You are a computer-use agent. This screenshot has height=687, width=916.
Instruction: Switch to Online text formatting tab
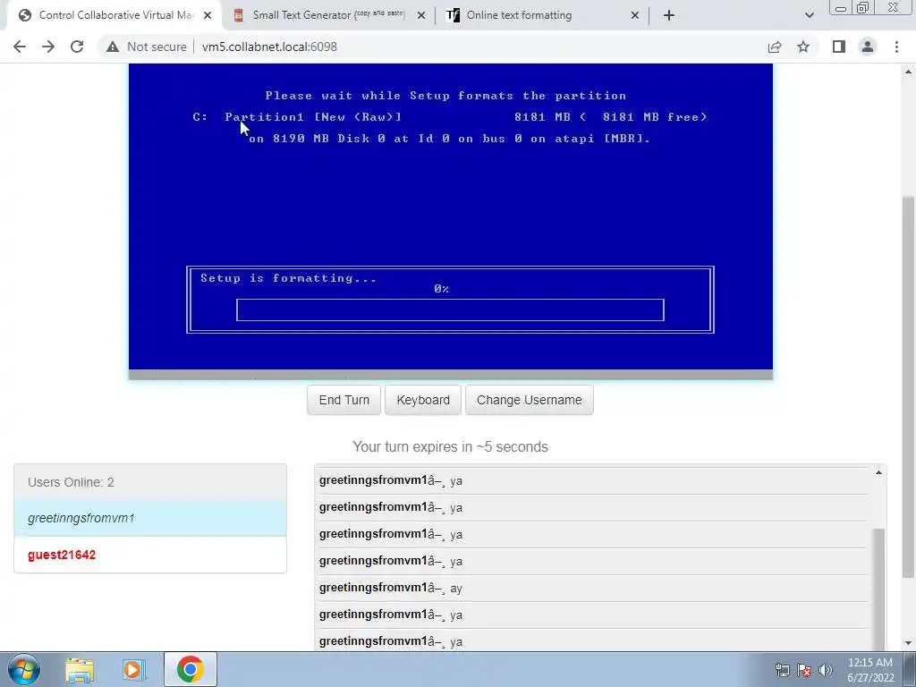[x=543, y=15]
